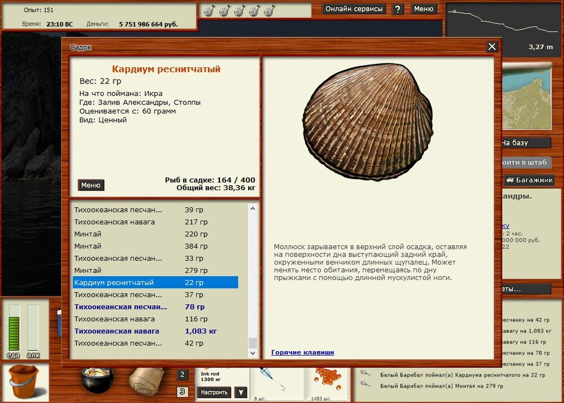This screenshot has height=403, width=564.
Task: Switch to tackle slot 3
Action: [x=183, y=392]
